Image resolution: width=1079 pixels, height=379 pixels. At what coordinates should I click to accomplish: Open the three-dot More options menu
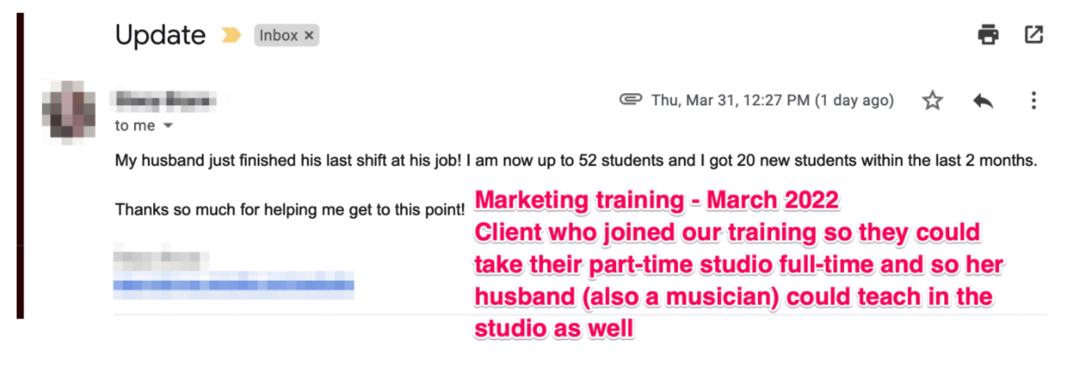click(x=1034, y=101)
